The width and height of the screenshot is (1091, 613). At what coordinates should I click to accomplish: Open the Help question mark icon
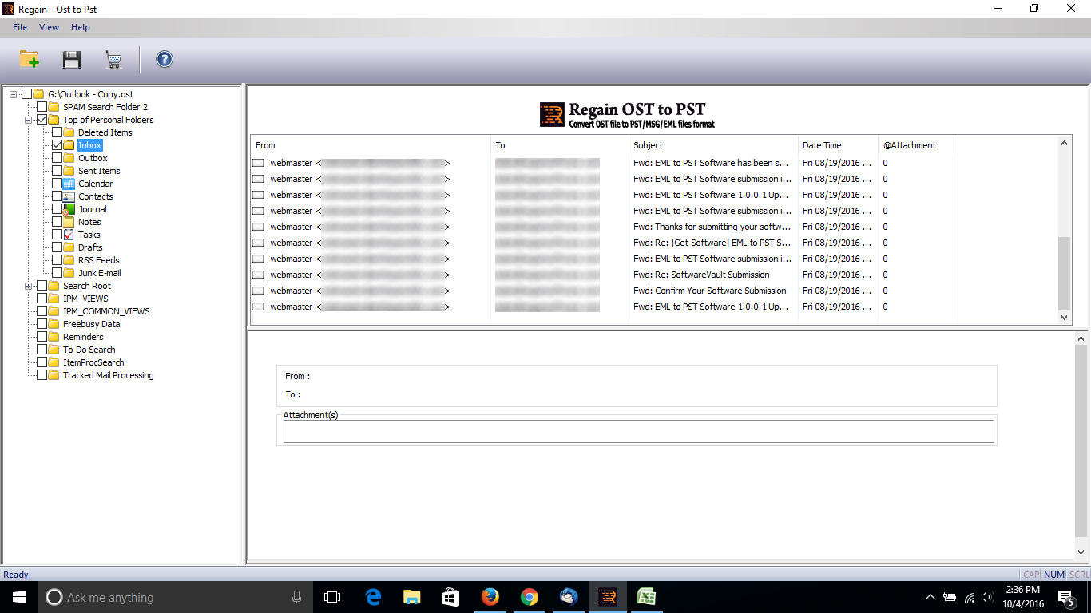tap(165, 59)
